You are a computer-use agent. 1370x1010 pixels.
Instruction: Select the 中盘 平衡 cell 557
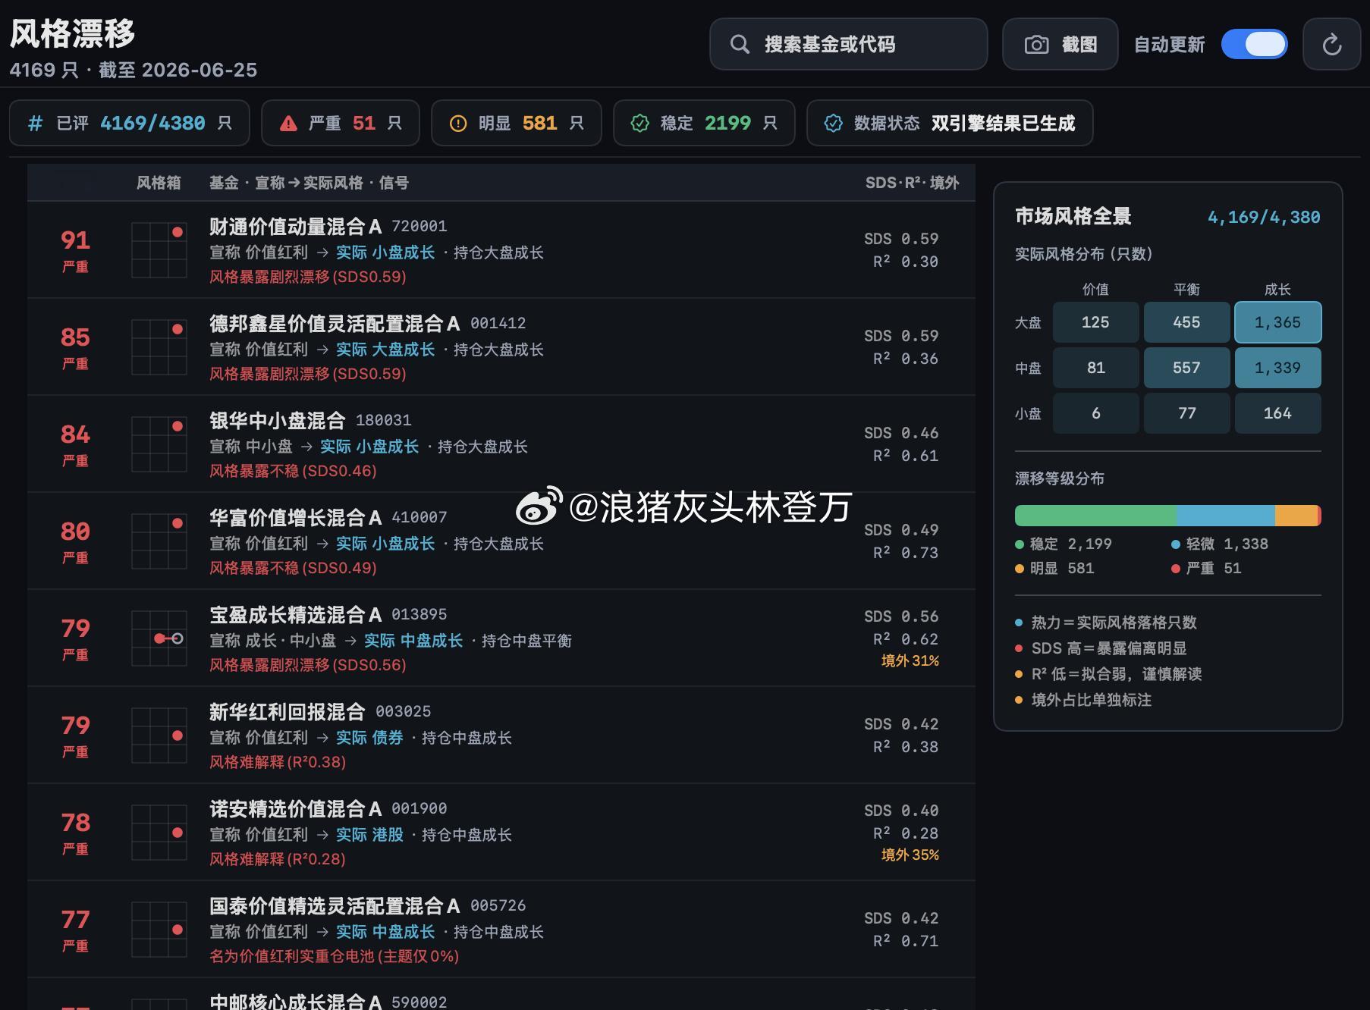pos(1186,368)
